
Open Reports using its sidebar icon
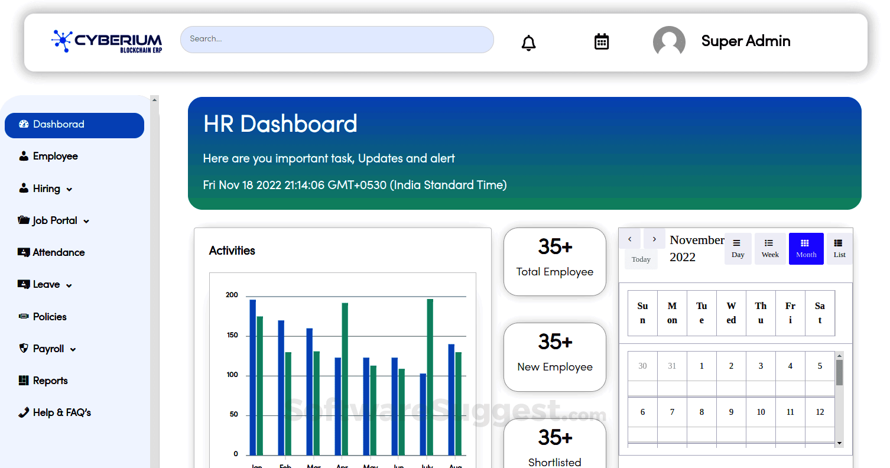pyautogui.click(x=24, y=380)
